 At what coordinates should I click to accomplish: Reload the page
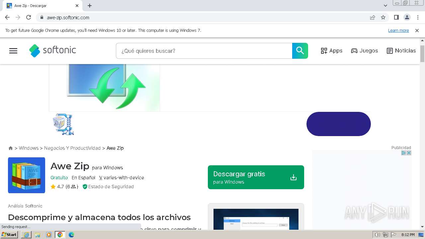29,17
